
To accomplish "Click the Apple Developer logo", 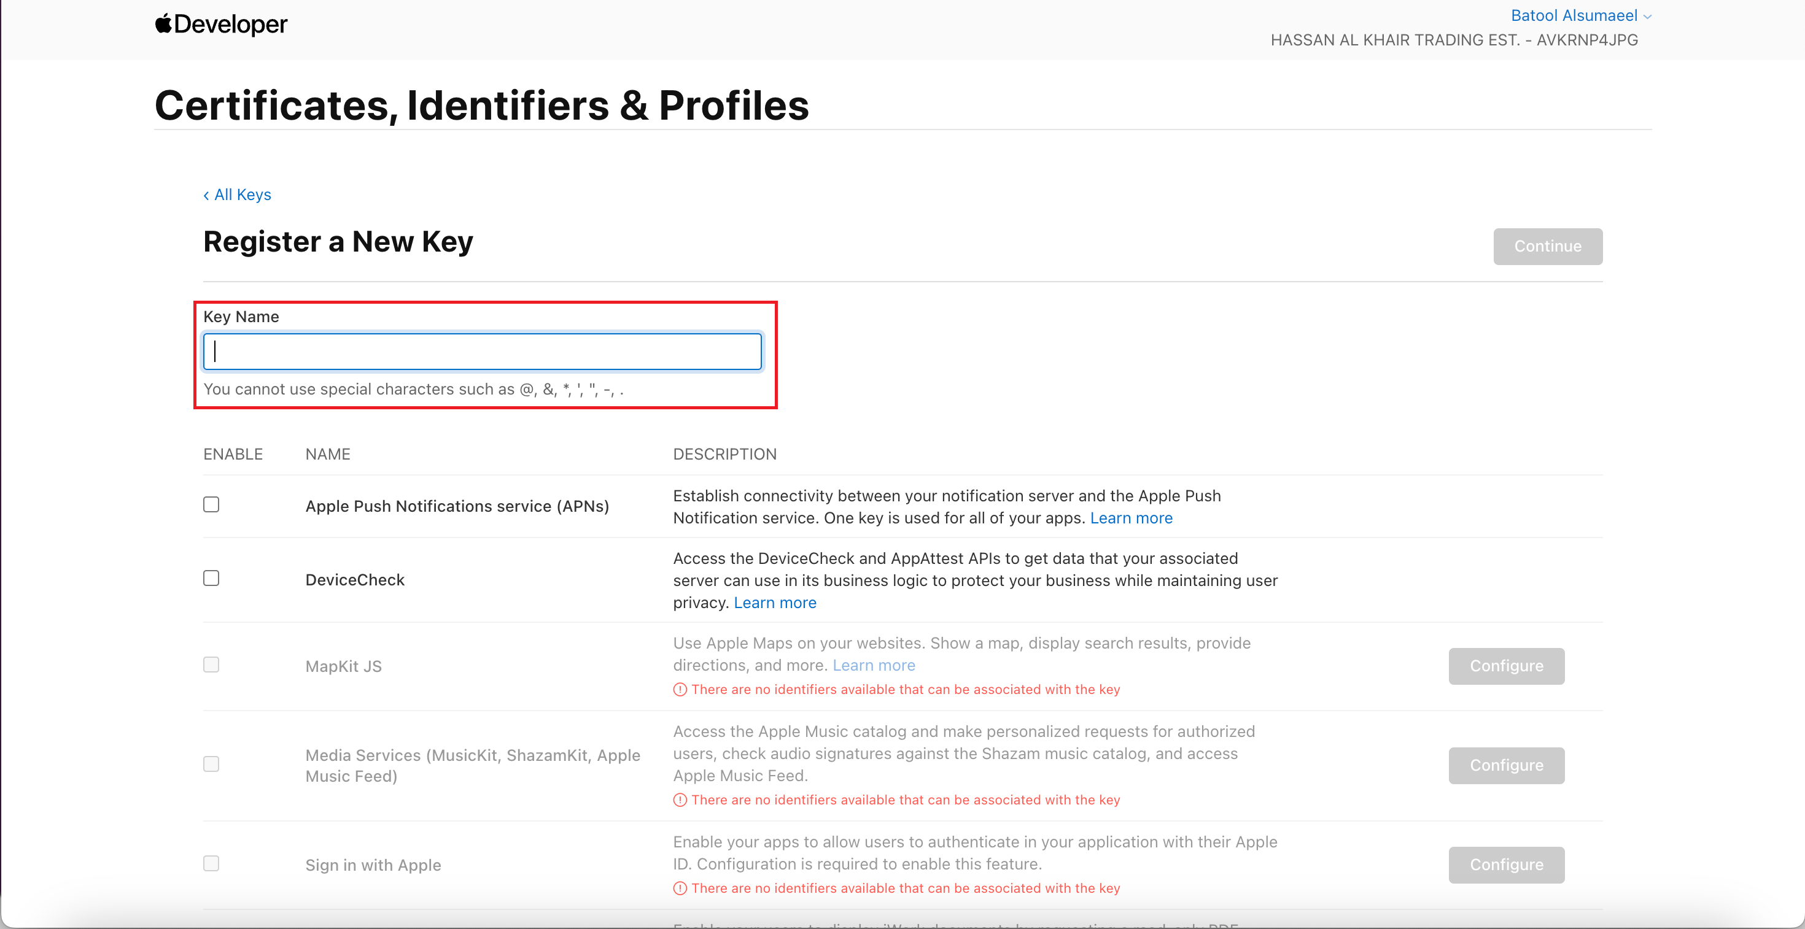I will pos(221,25).
